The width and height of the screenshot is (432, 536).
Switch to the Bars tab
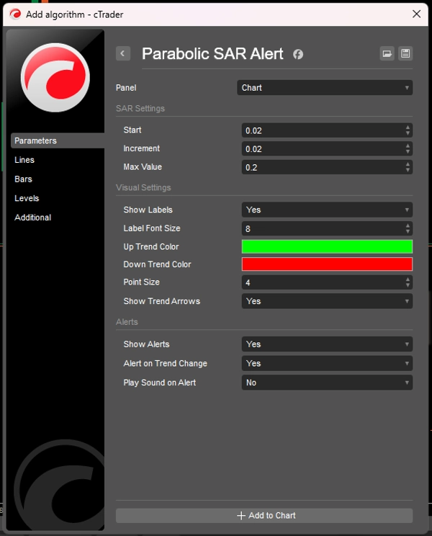[23, 179]
